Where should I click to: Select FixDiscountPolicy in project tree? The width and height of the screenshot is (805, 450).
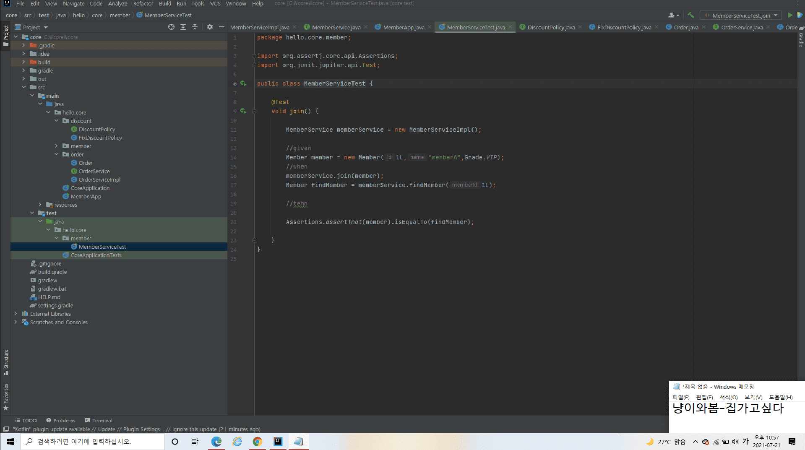[x=100, y=138]
